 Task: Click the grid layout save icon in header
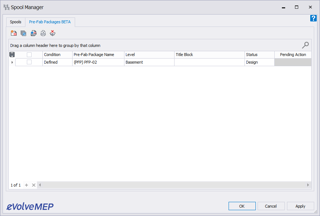[12, 55]
